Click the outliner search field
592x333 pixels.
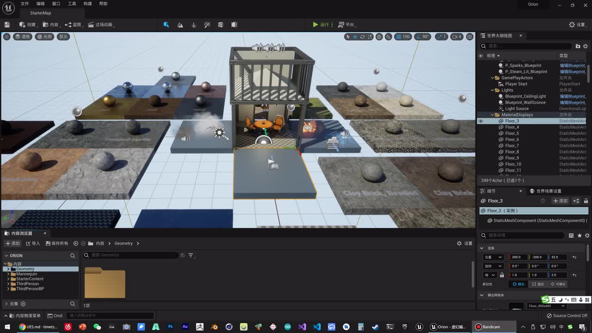526,46
